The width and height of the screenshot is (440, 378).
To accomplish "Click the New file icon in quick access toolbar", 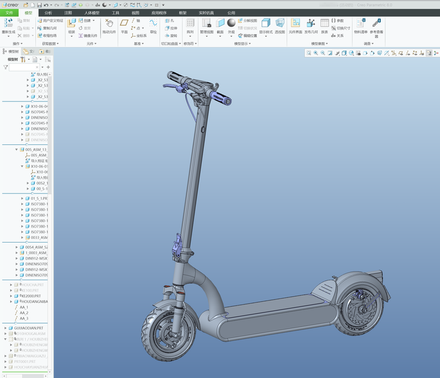I will click(33, 5).
